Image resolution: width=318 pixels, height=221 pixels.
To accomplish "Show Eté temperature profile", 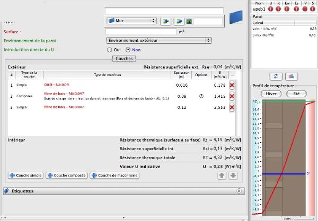I will pyautogui.click(x=296, y=94).
